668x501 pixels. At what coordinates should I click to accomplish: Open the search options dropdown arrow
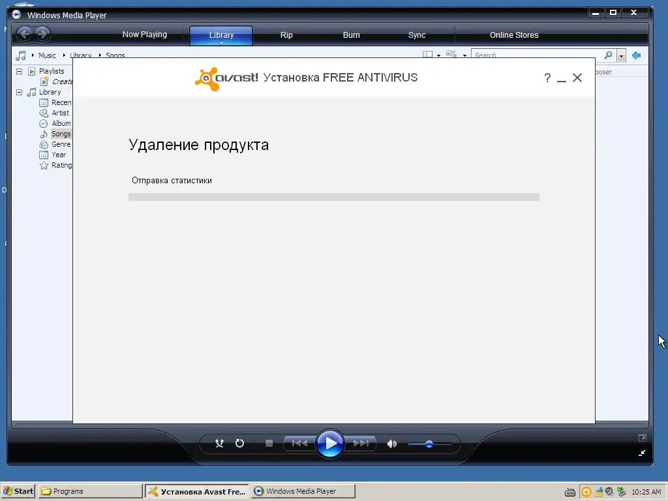click(621, 55)
